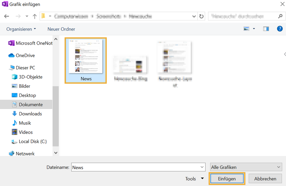Open the Tools dropdown menu
The height and width of the screenshot is (186, 286).
[x=194, y=179]
